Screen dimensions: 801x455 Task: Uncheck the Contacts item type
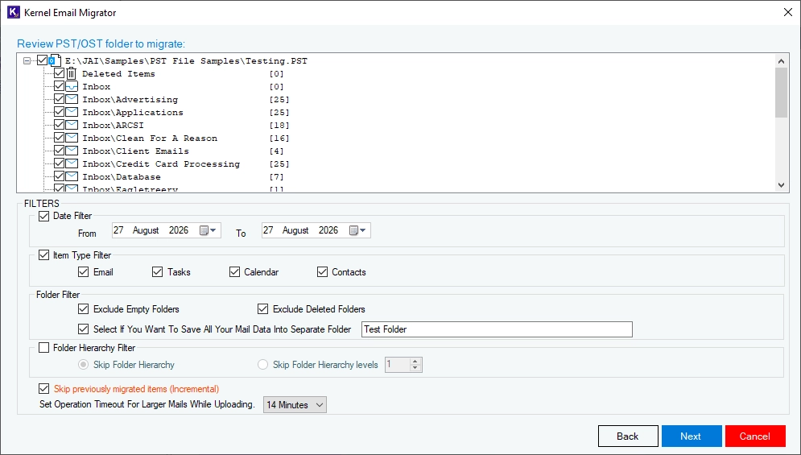(x=322, y=272)
